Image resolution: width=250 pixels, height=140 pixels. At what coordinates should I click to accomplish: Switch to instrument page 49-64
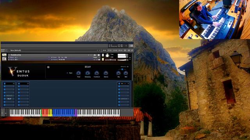tap(120, 51)
